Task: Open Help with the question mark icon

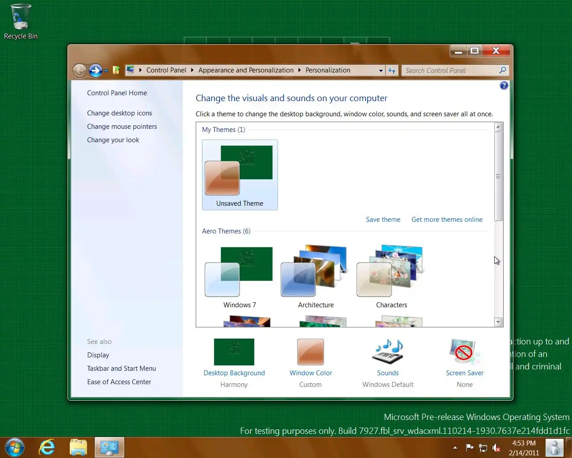Action: [x=504, y=85]
